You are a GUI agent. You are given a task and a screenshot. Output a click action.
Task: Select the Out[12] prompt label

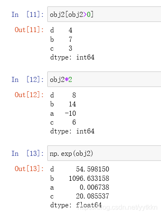coord(29,95)
